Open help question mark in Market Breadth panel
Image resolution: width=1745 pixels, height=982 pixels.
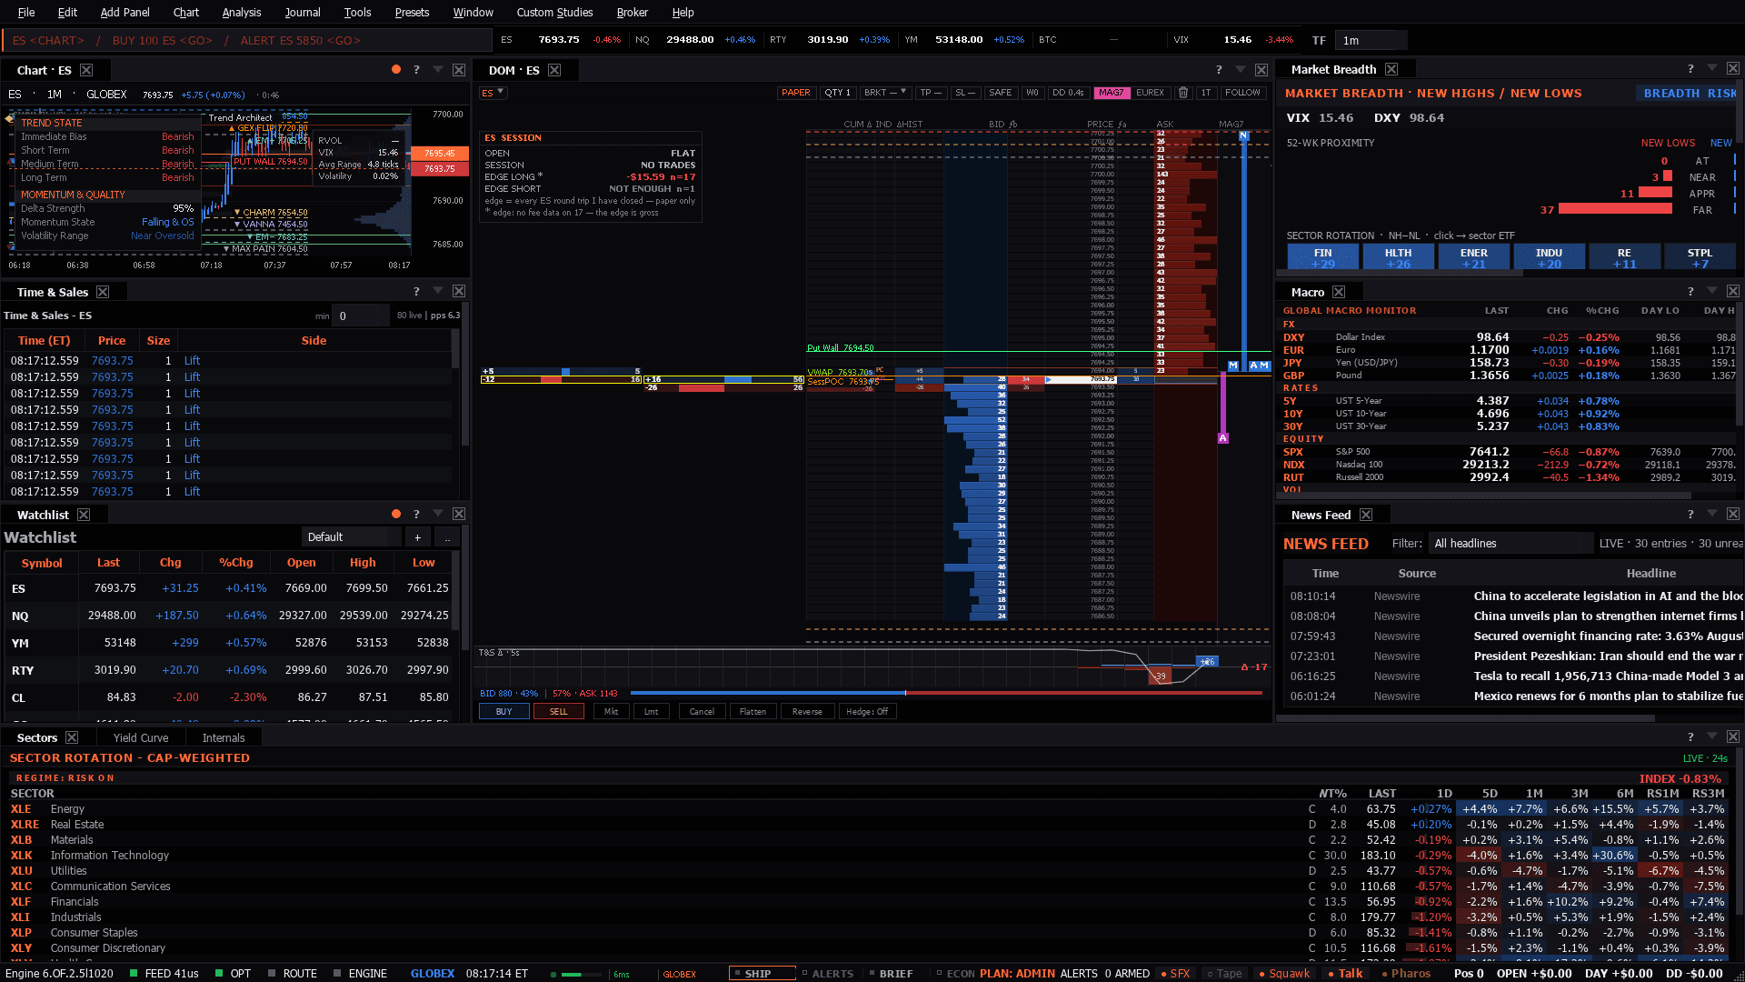pyautogui.click(x=1690, y=69)
